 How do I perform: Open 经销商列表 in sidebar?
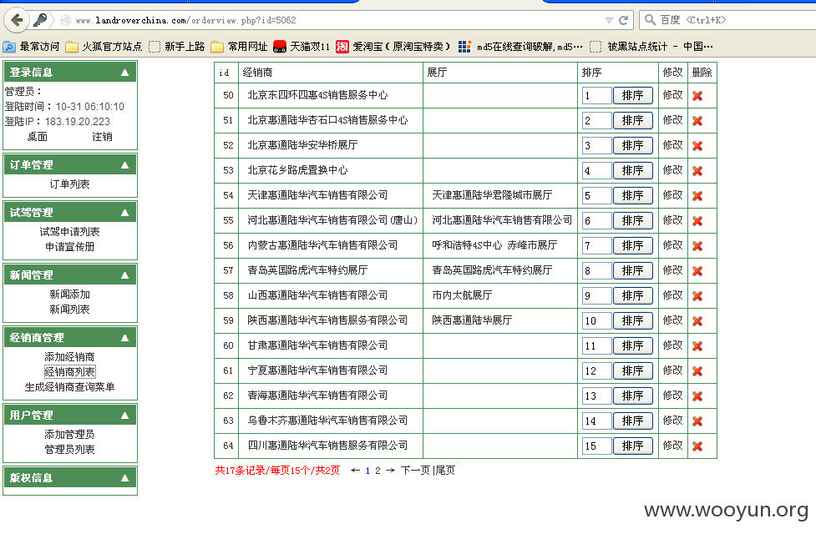69,372
